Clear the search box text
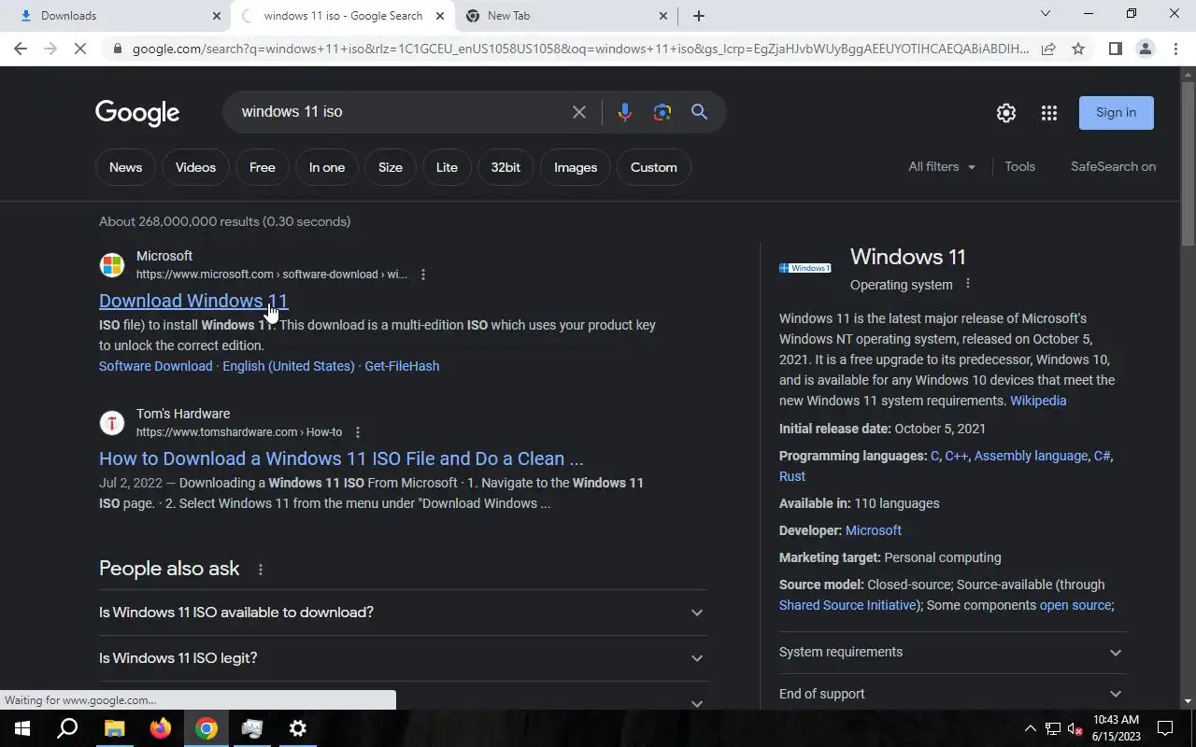Screen dimensions: 1196x747 (579, 112)
